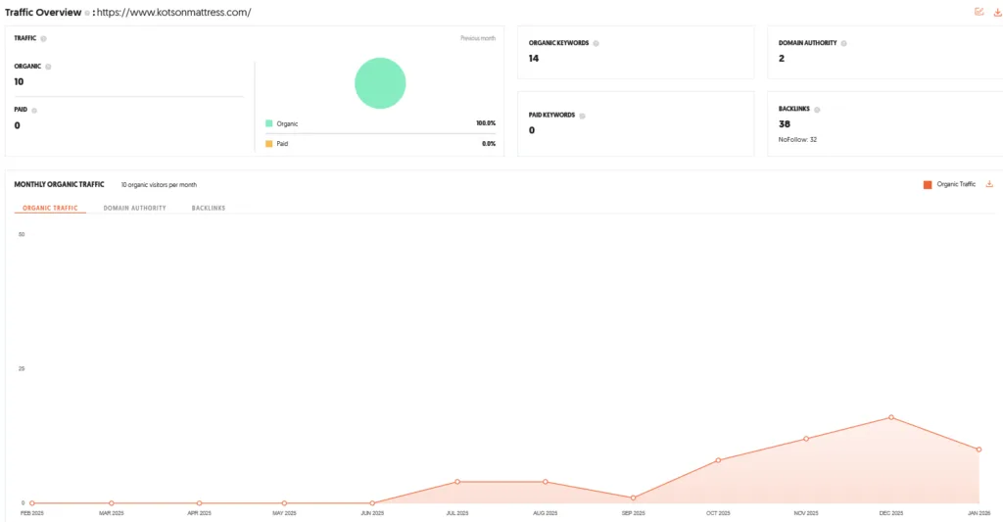Open info tooltip next to Traffic Overview title
The height and width of the screenshot is (522, 1003).
87,13
